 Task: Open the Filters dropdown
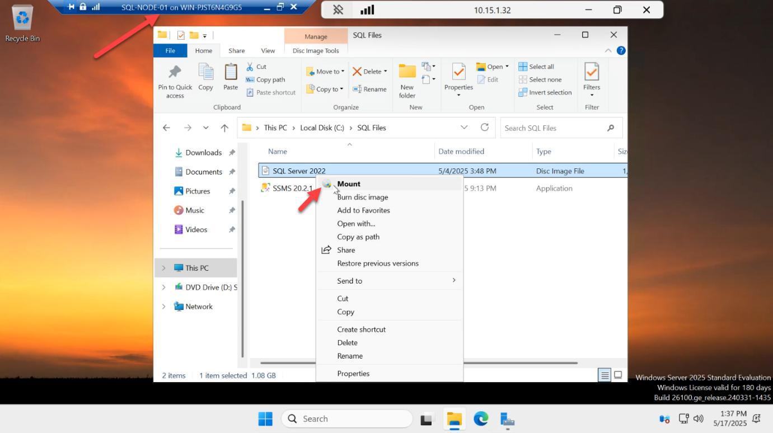coord(592,80)
